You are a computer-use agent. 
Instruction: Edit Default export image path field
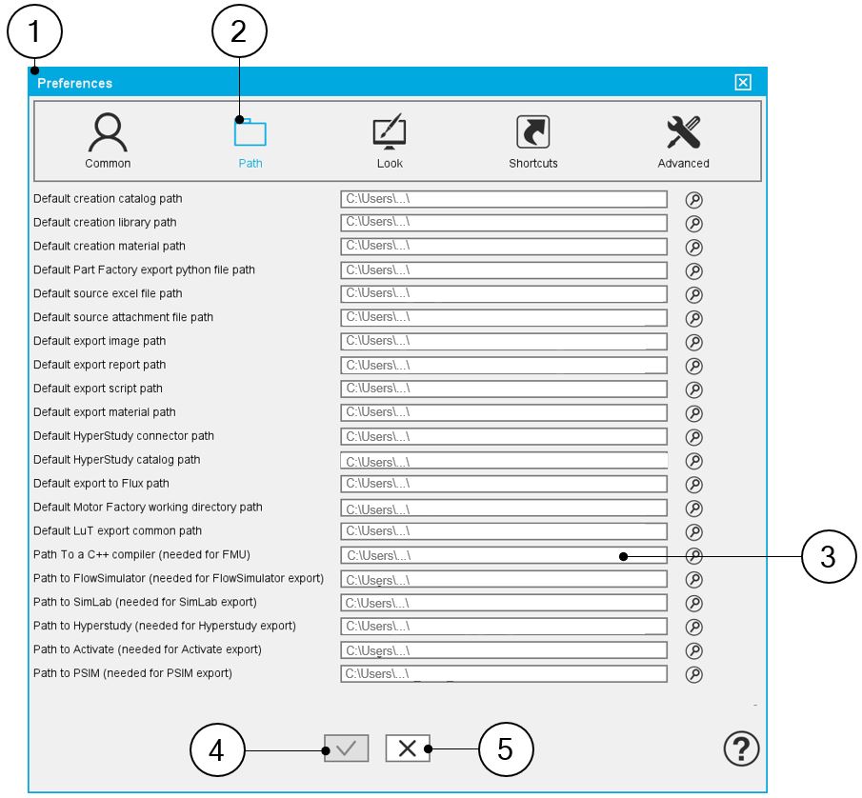[x=504, y=341]
